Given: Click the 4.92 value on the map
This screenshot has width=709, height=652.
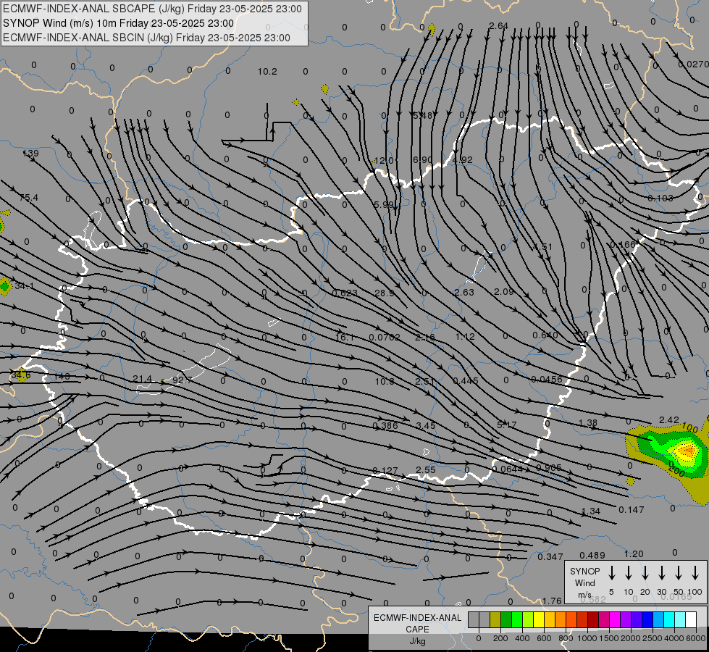Looking at the screenshot, I should pyautogui.click(x=462, y=159).
